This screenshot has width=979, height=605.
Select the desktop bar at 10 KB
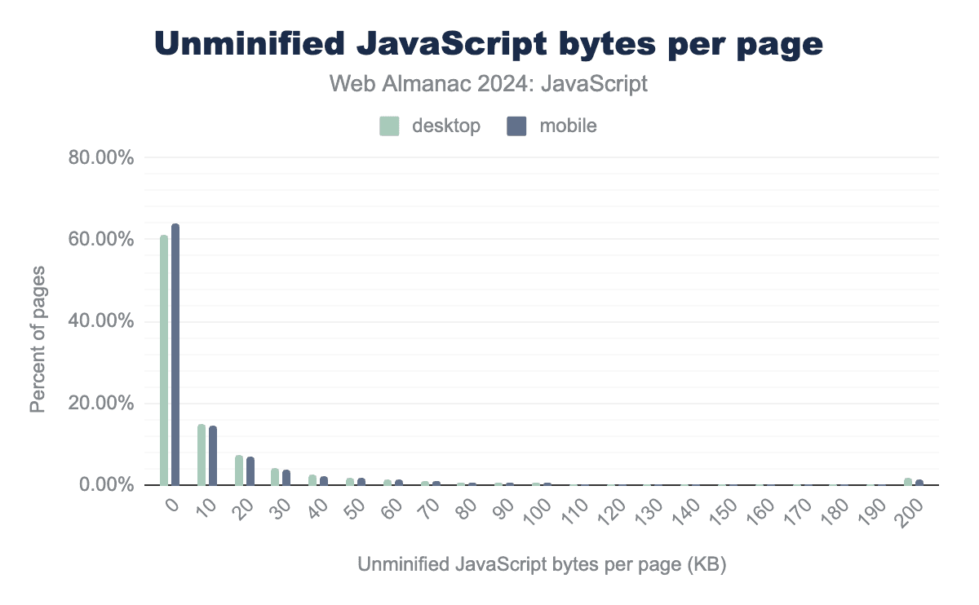pos(202,454)
